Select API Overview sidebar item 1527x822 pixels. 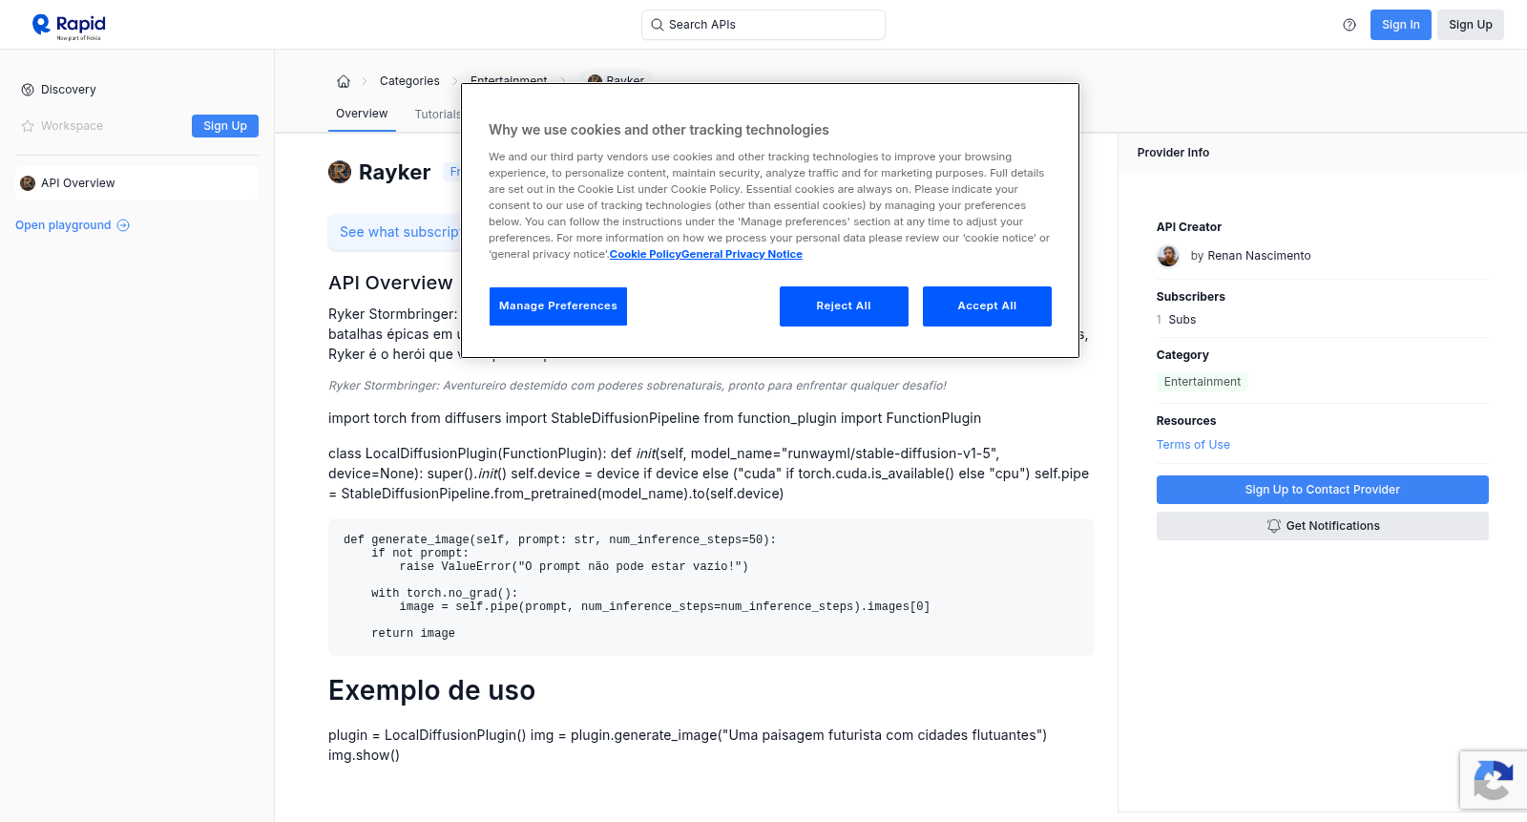click(136, 183)
